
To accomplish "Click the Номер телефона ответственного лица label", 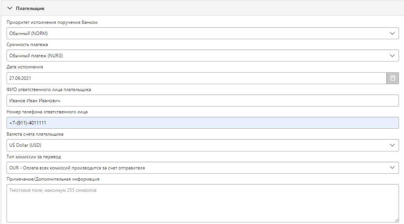I will pyautogui.click(x=47, y=112).
